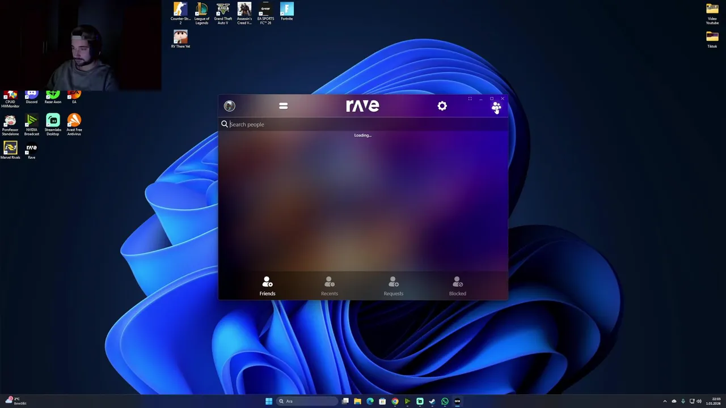Select the Marvel Rivals desktop shortcut
726x408 pixels.
click(10, 151)
